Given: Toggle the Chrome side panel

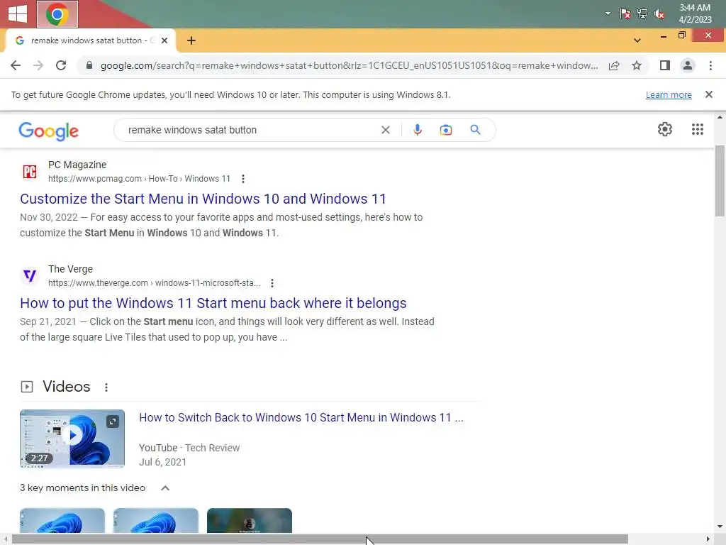Looking at the screenshot, I should click(665, 65).
